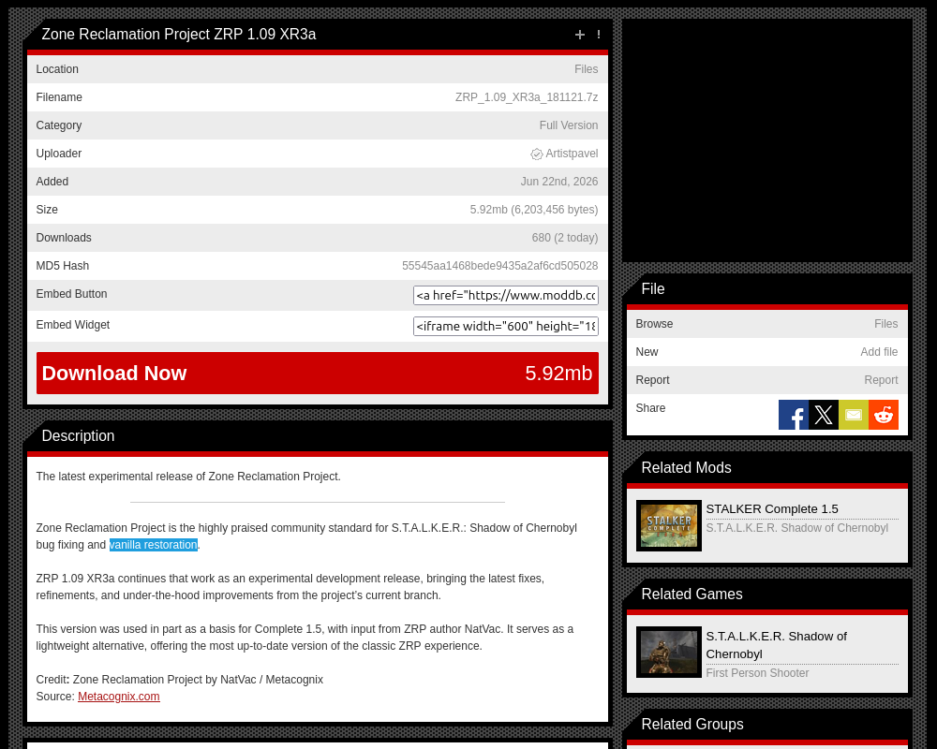
Task: Click the File sidebar panel heading
Action: pos(652,289)
